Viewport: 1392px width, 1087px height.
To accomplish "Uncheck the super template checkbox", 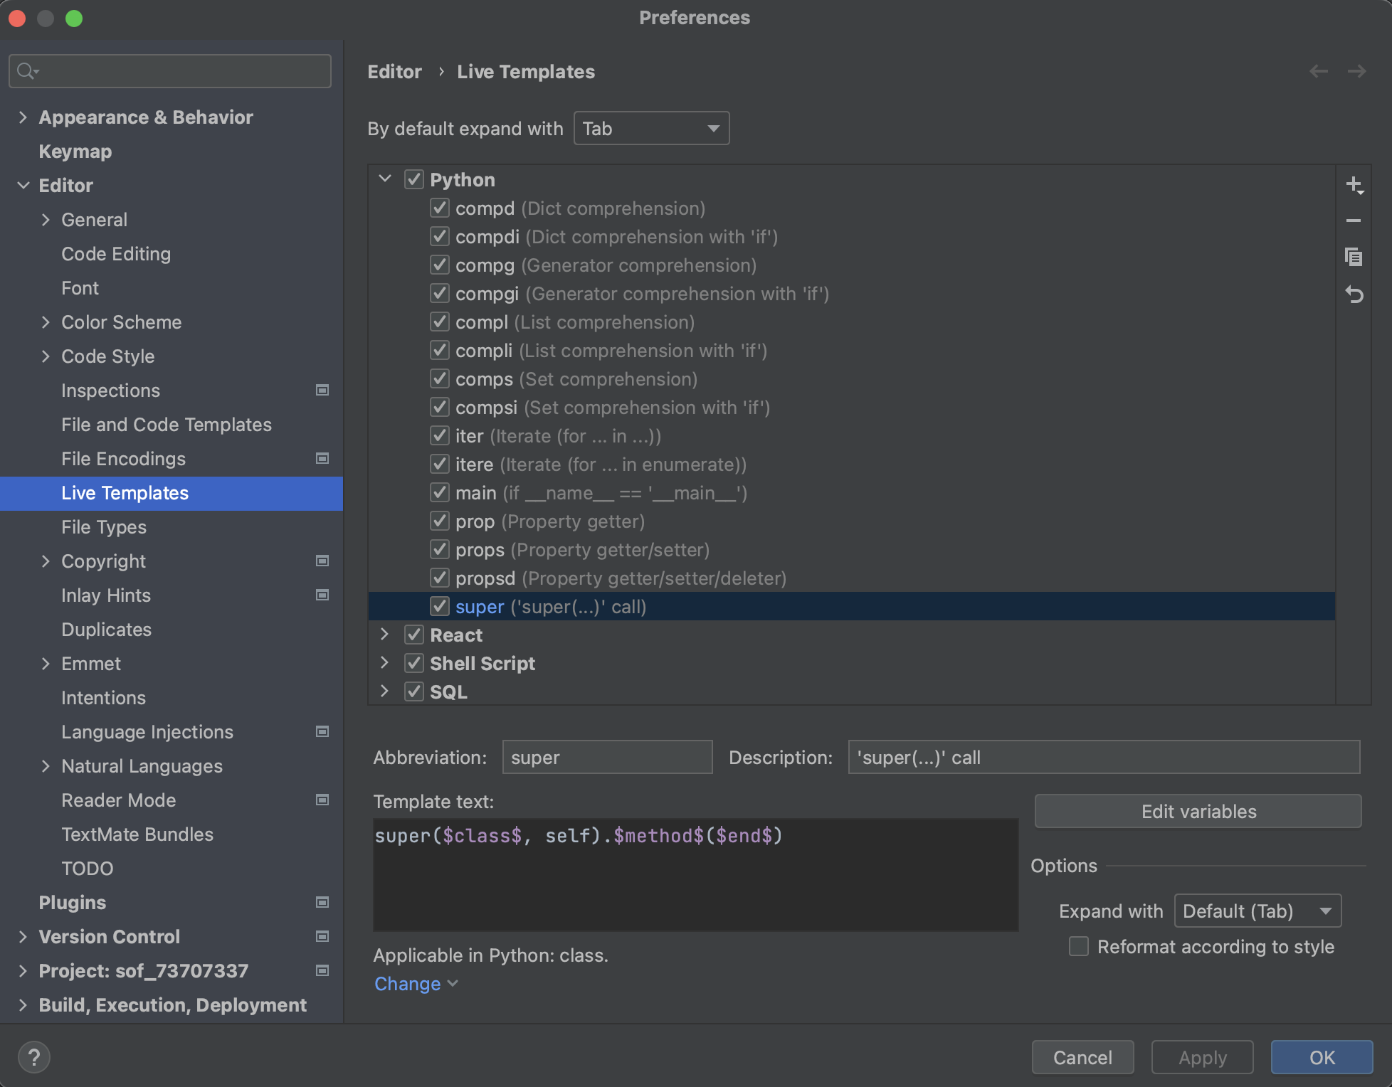I will (440, 606).
